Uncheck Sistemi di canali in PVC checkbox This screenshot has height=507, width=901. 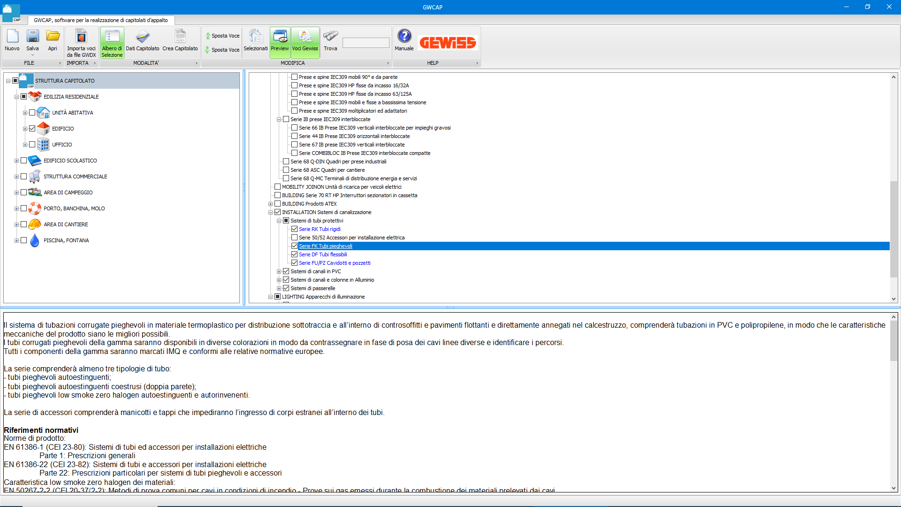(x=286, y=271)
